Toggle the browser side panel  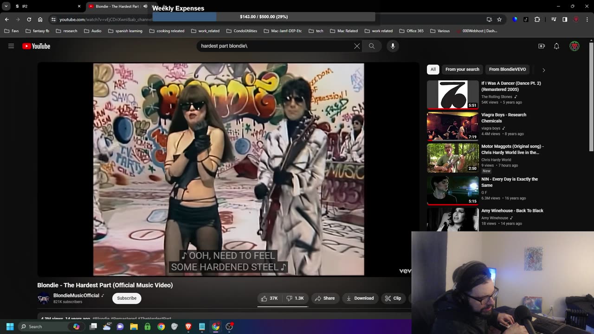(565, 19)
